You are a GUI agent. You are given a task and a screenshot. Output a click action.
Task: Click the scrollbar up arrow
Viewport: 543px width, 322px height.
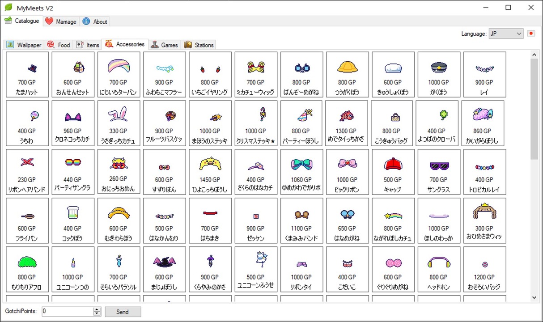click(535, 55)
